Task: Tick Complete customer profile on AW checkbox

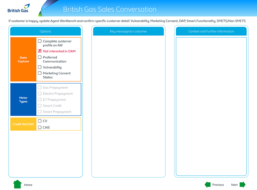Action: pos(40,41)
